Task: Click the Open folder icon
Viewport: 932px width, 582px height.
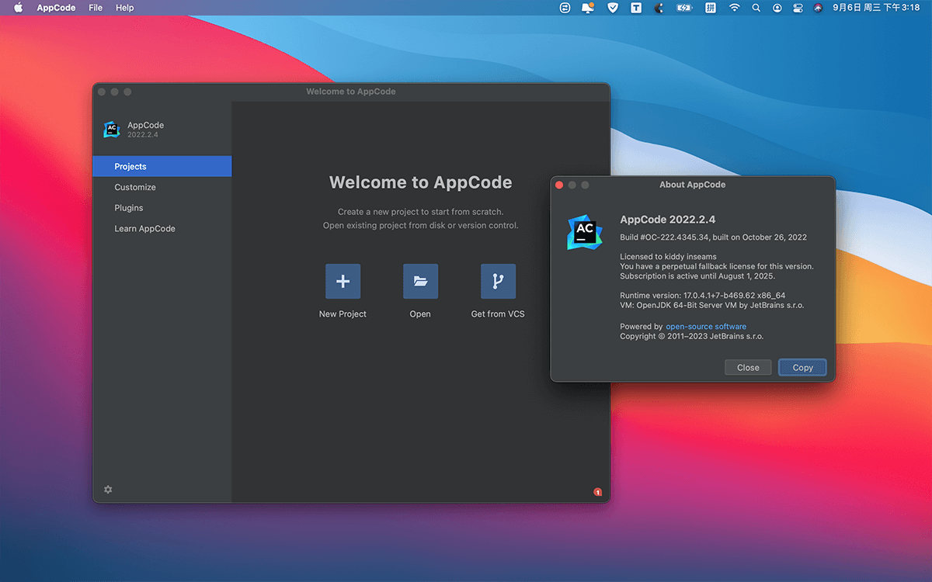Action: click(420, 281)
